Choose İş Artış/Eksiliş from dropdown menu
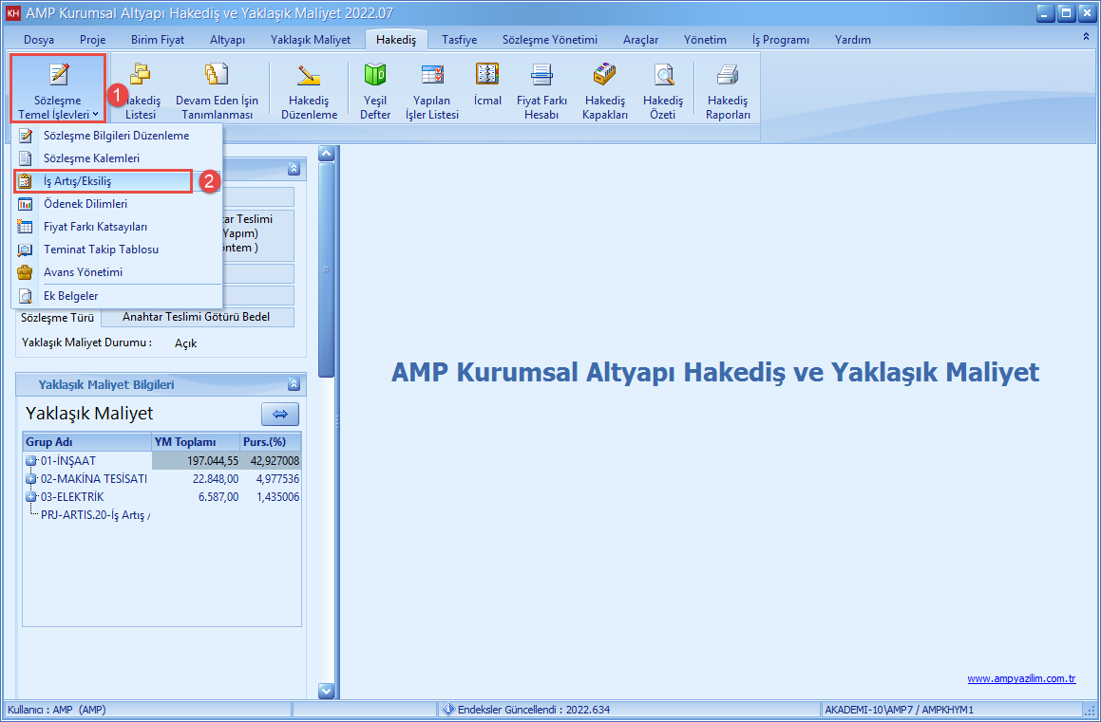The image size is (1101, 722). (x=104, y=181)
